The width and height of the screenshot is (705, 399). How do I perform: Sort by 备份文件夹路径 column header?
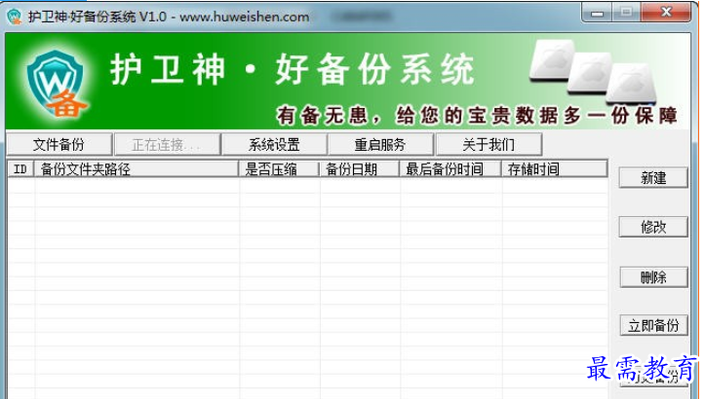coord(137,169)
